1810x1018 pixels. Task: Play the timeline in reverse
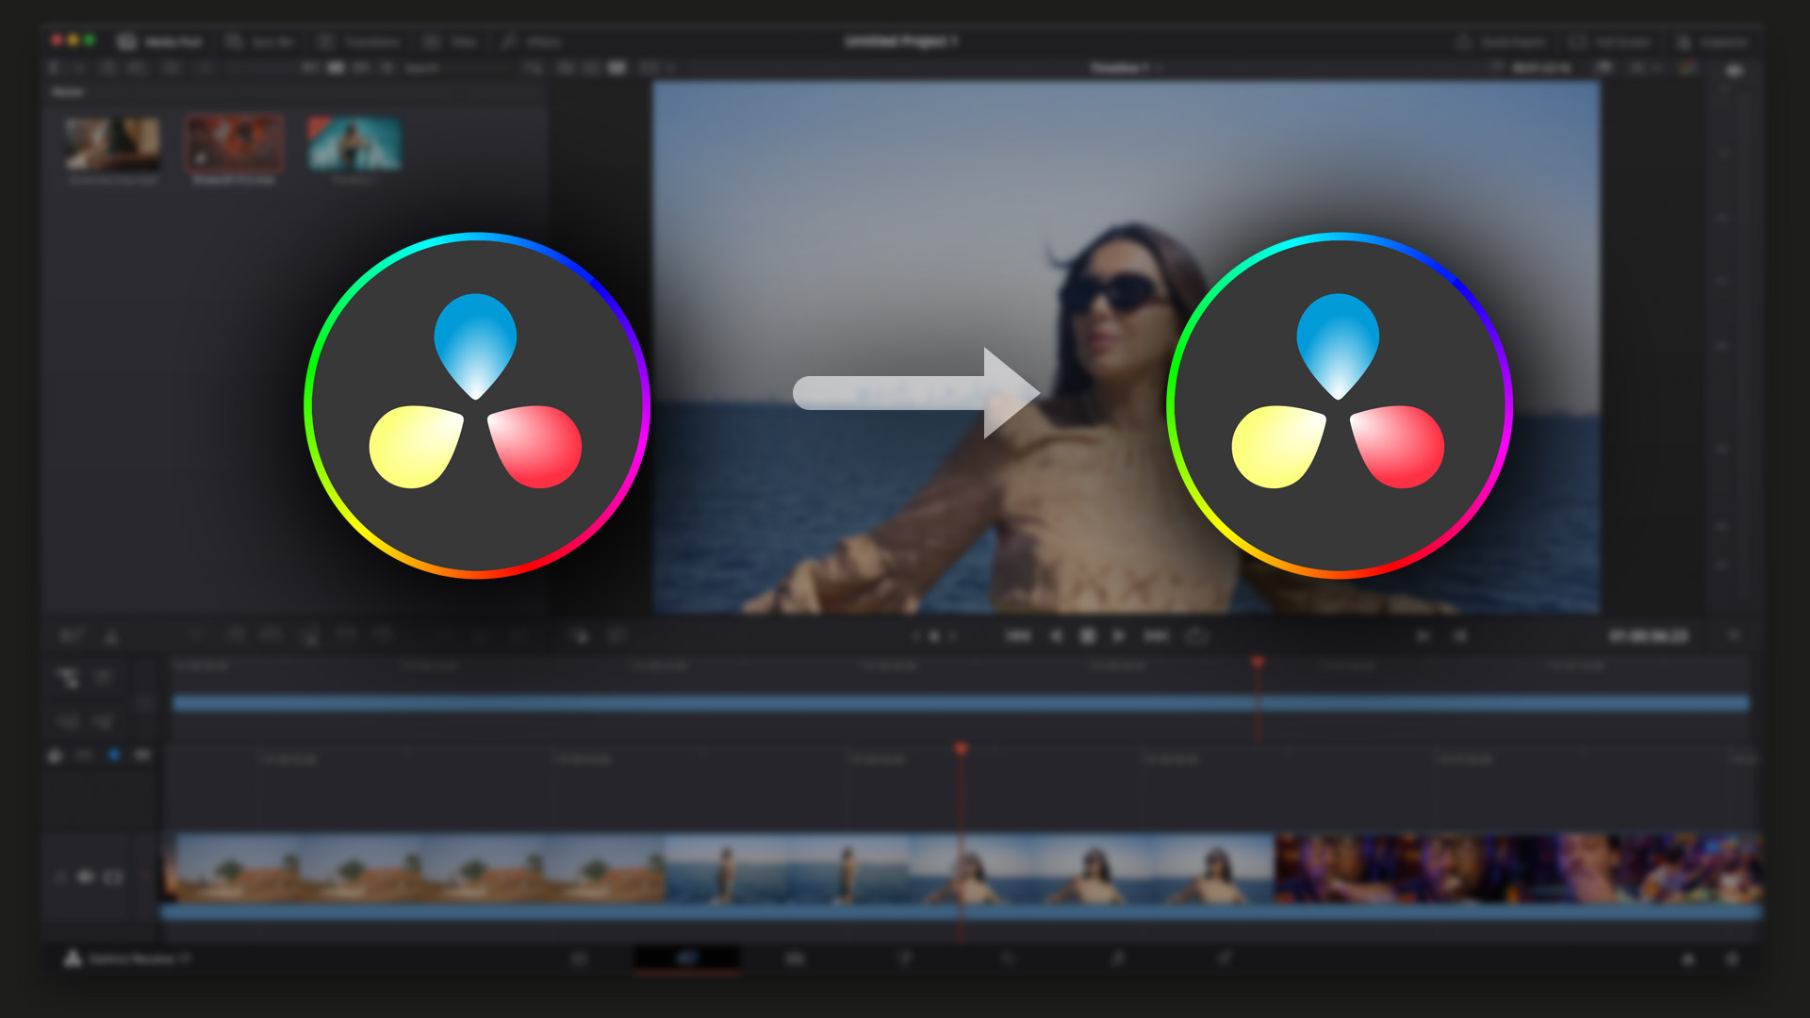click(1056, 636)
